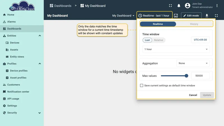Open Alarms via its triangle icon
This screenshot has width=224, height=126.
click(4, 22)
